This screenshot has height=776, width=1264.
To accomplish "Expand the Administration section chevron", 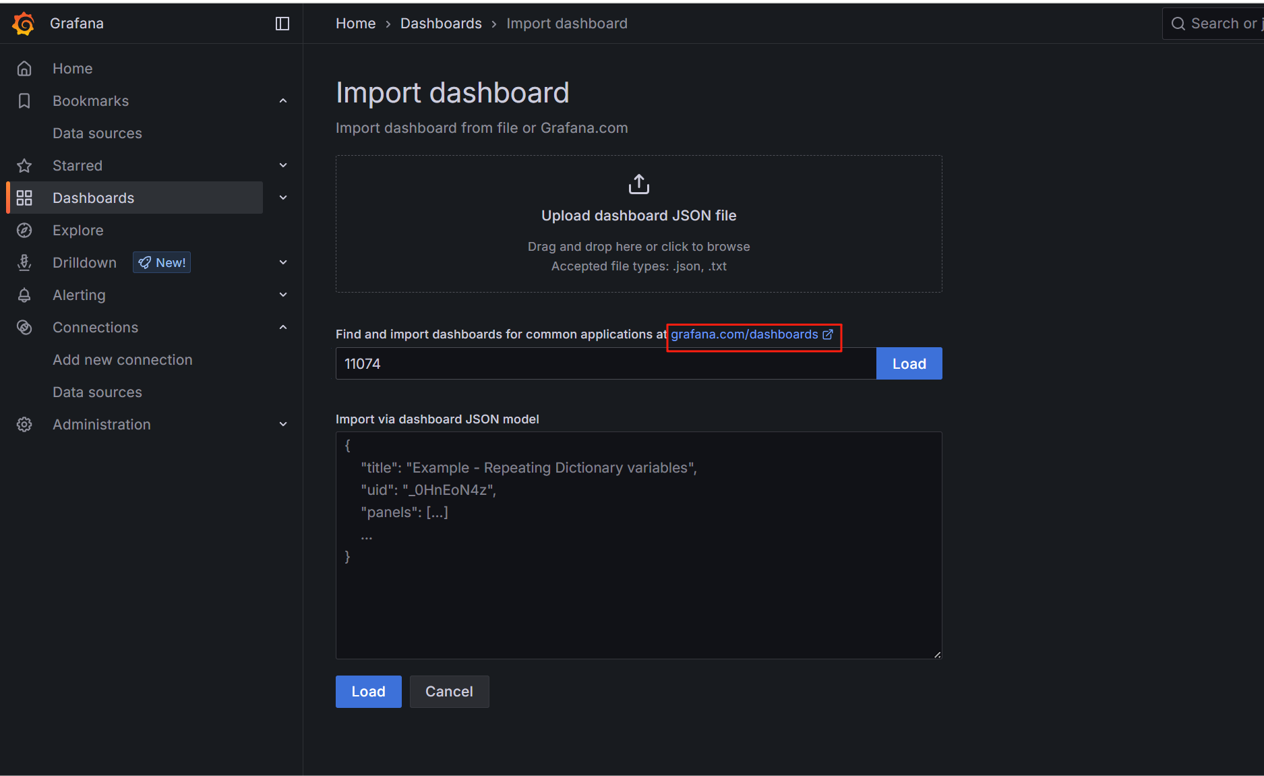I will pyautogui.click(x=283, y=424).
